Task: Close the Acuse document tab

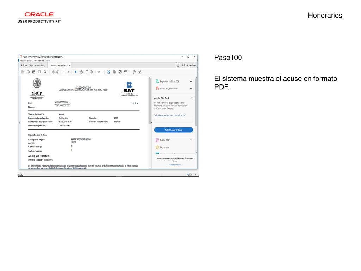Action: point(70,65)
